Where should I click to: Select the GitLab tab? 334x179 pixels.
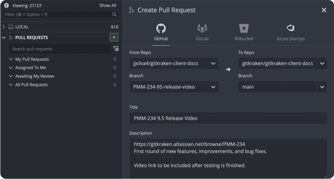tap(202, 32)
